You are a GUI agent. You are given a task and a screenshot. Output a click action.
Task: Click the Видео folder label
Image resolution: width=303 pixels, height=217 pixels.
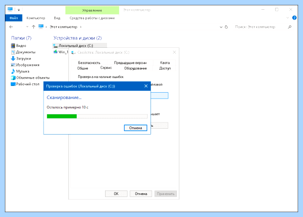coord(21,46)
